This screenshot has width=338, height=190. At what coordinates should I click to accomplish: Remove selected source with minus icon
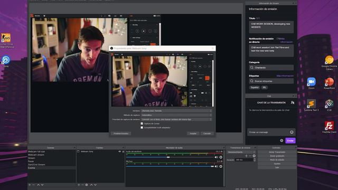point(82,185)
